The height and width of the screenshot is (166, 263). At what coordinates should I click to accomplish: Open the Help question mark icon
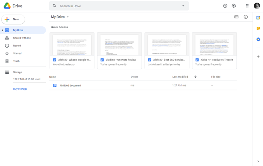coord(225,6)
